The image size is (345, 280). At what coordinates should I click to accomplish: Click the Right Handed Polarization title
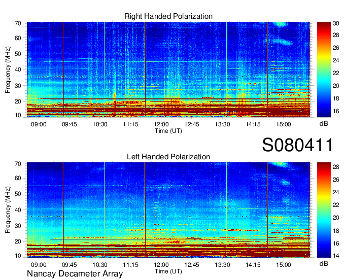coord(168,16)
